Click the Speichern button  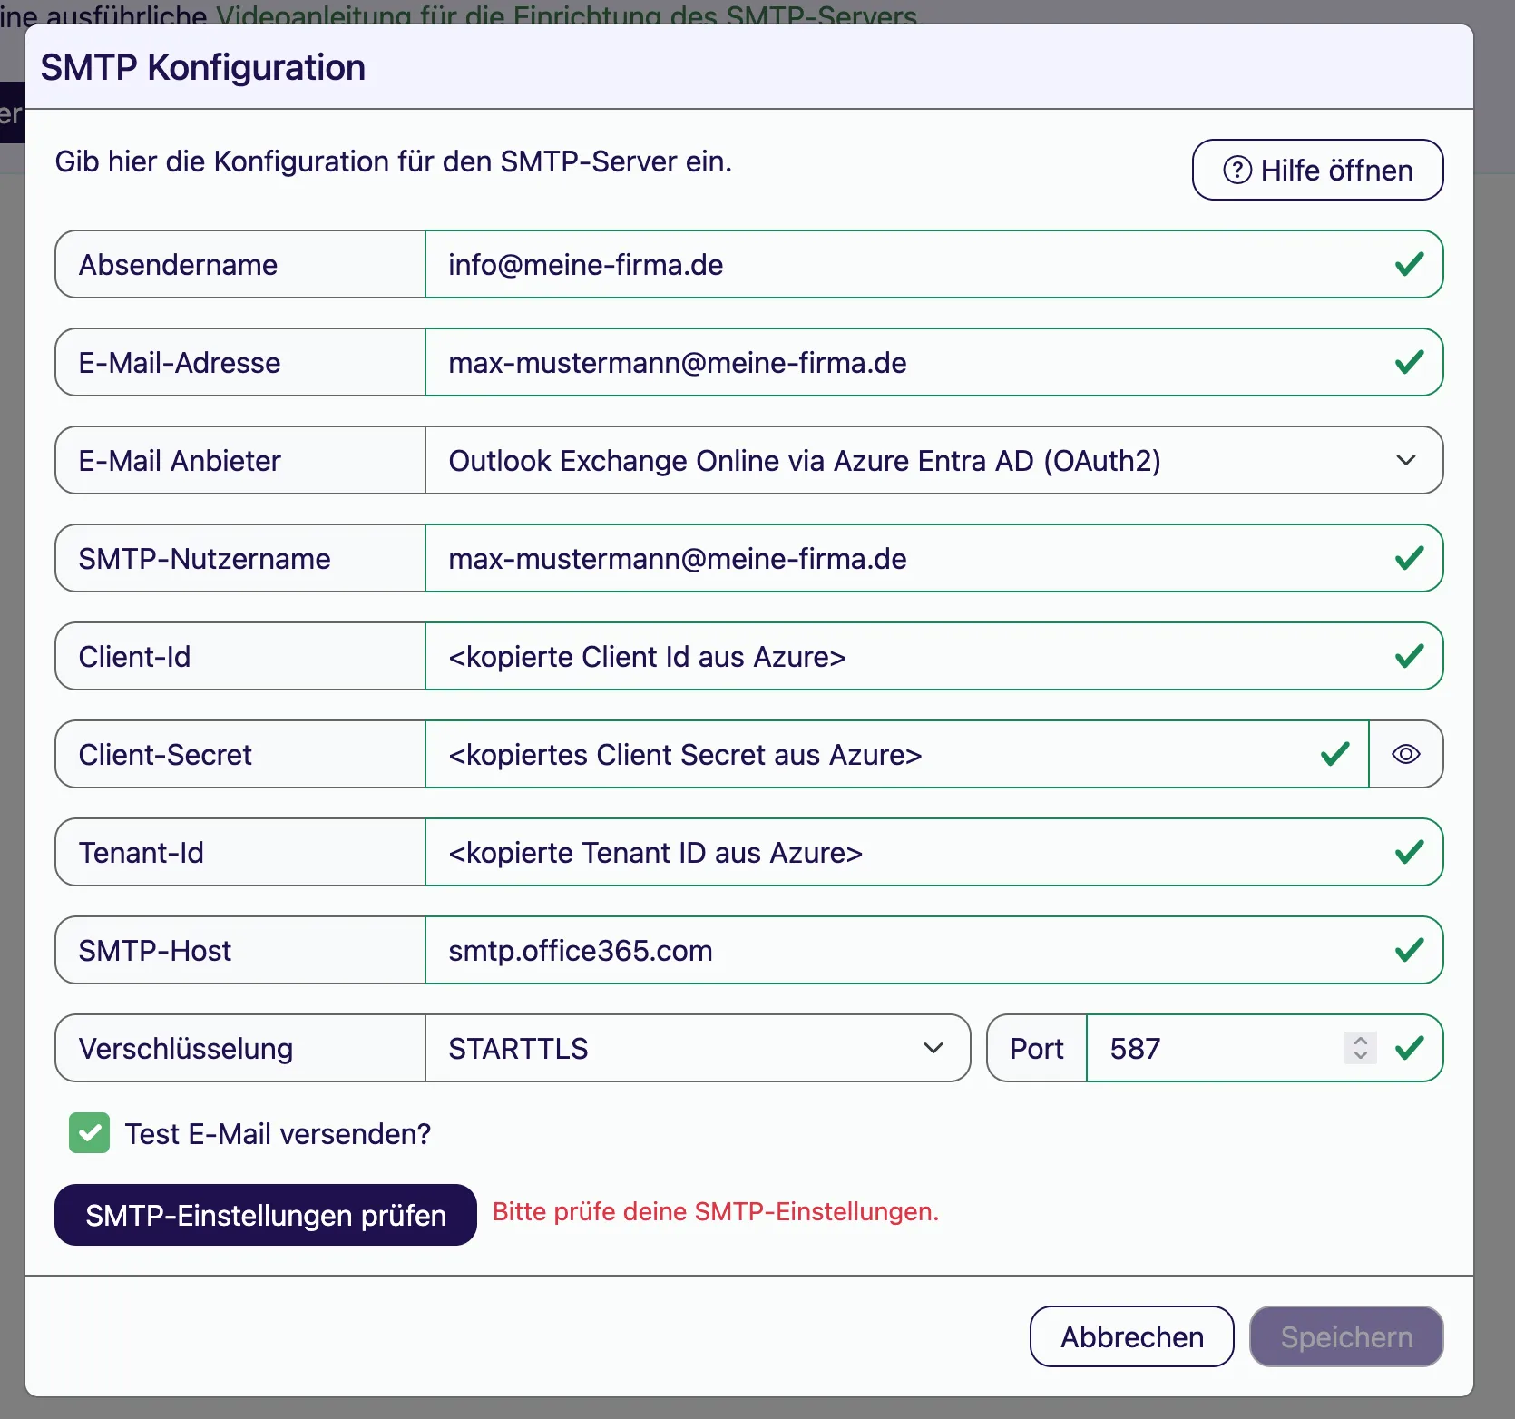click(x=1346, y=1336)
